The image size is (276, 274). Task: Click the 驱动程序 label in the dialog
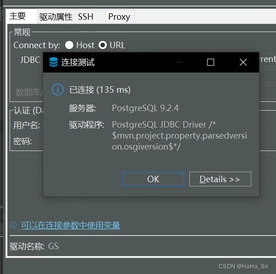pos(87,125)
